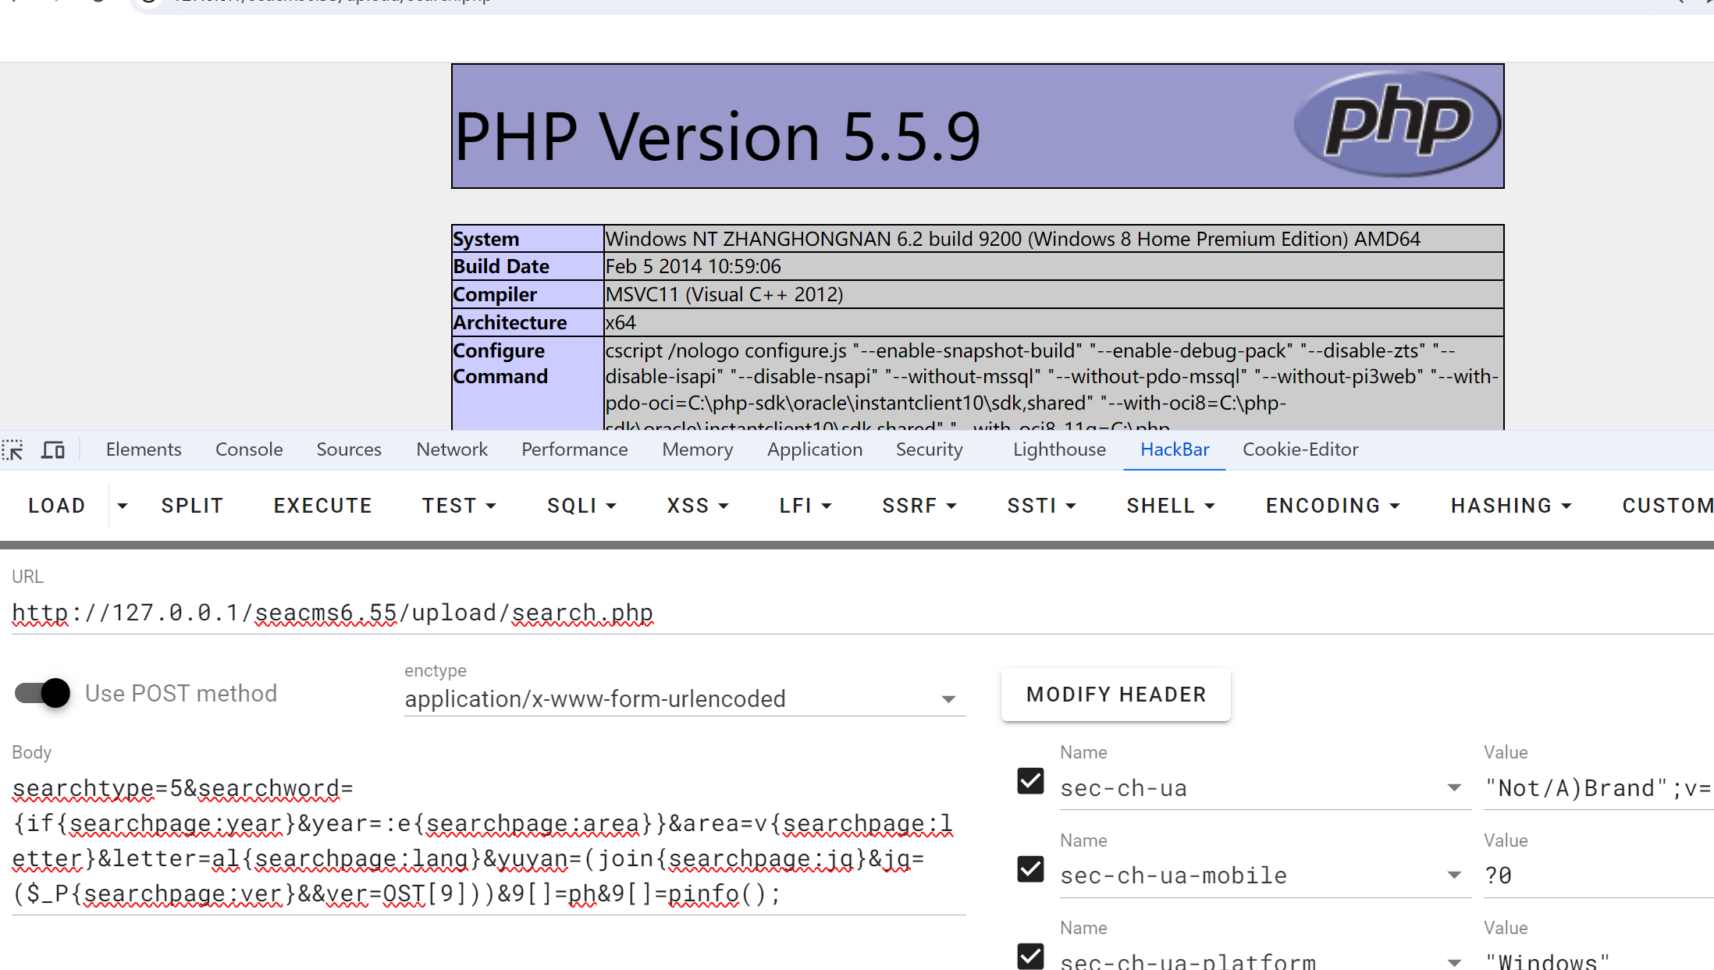Image resolution: width=1714 pixels, height=970 pixels.
Task: Expand sec-ch-ua-platform header name dropdown
Action: click(x=1454, y=963)
